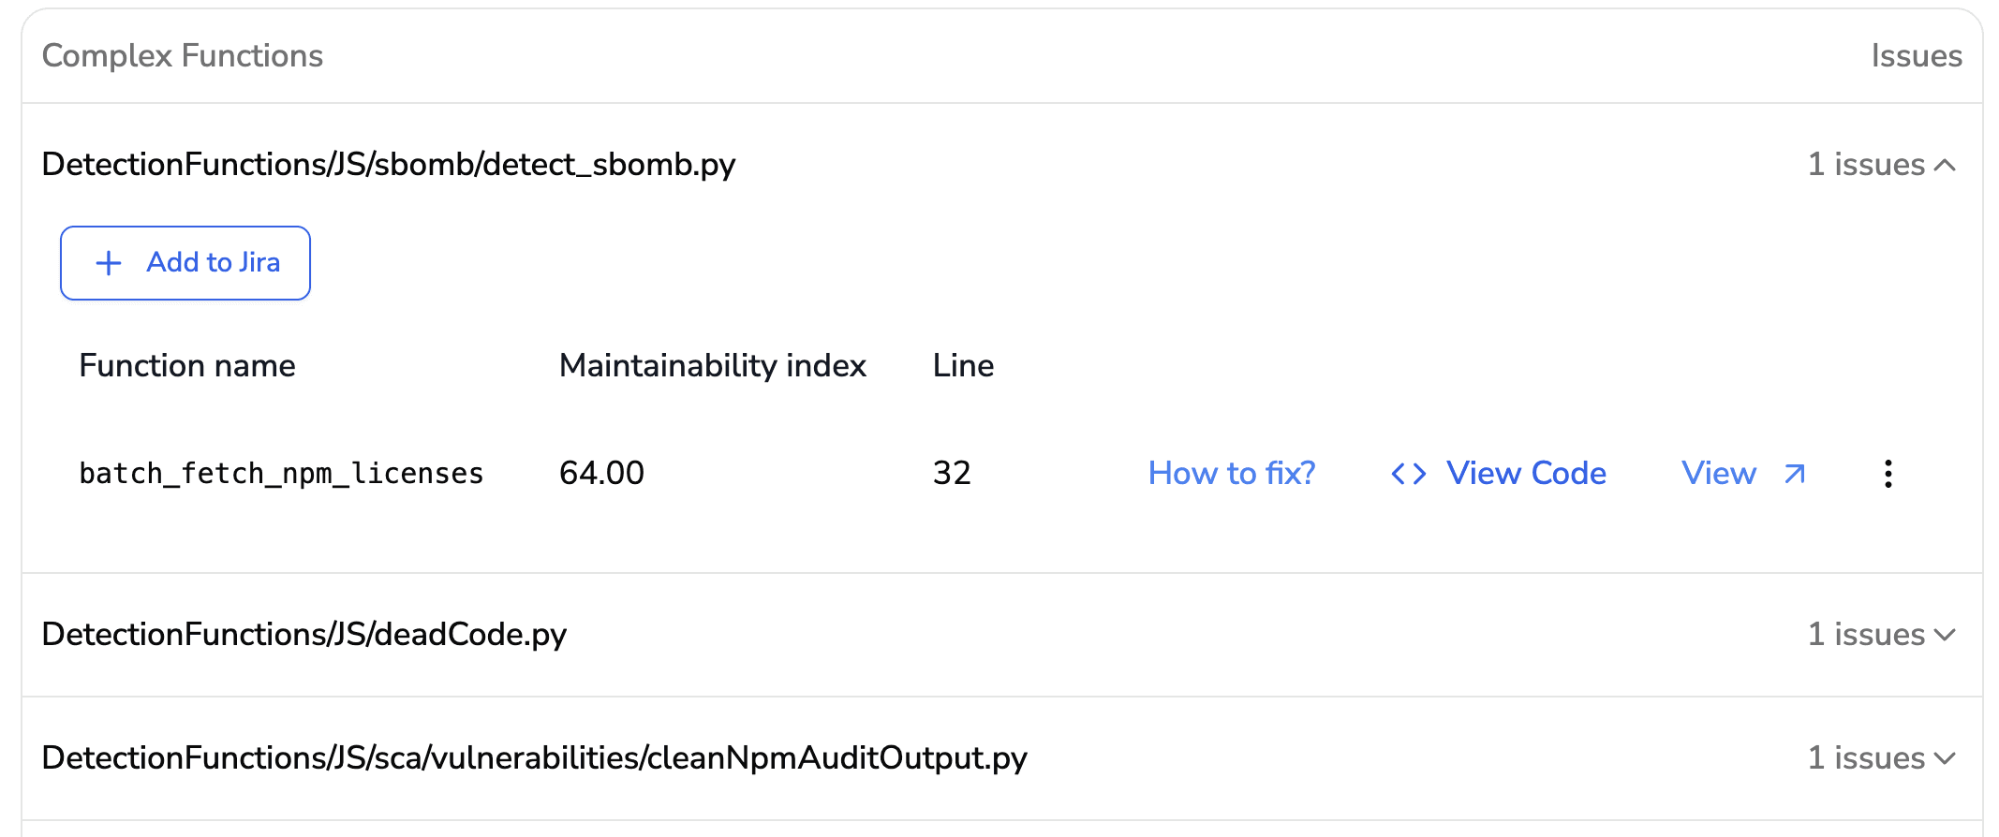This screenshot has width=1999, height=837.
Task: Click the Issues column heading
Action: coord(1917,56)
